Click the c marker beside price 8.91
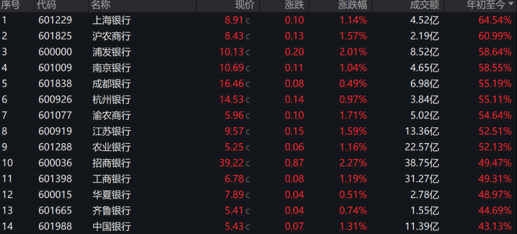Image resolution: width=517 pixels, height=234 pixels. tap(248, 21)
